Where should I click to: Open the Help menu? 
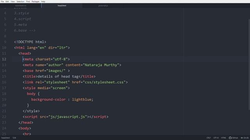tap(43, 2)
